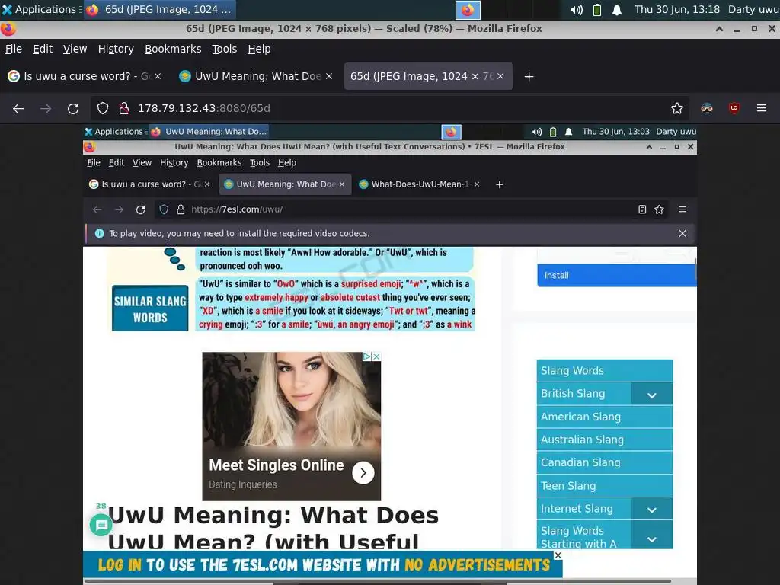Screen dimensions: 780x585
Task: Click the volume icon in the top panel
Action: (x=577, y=9)
